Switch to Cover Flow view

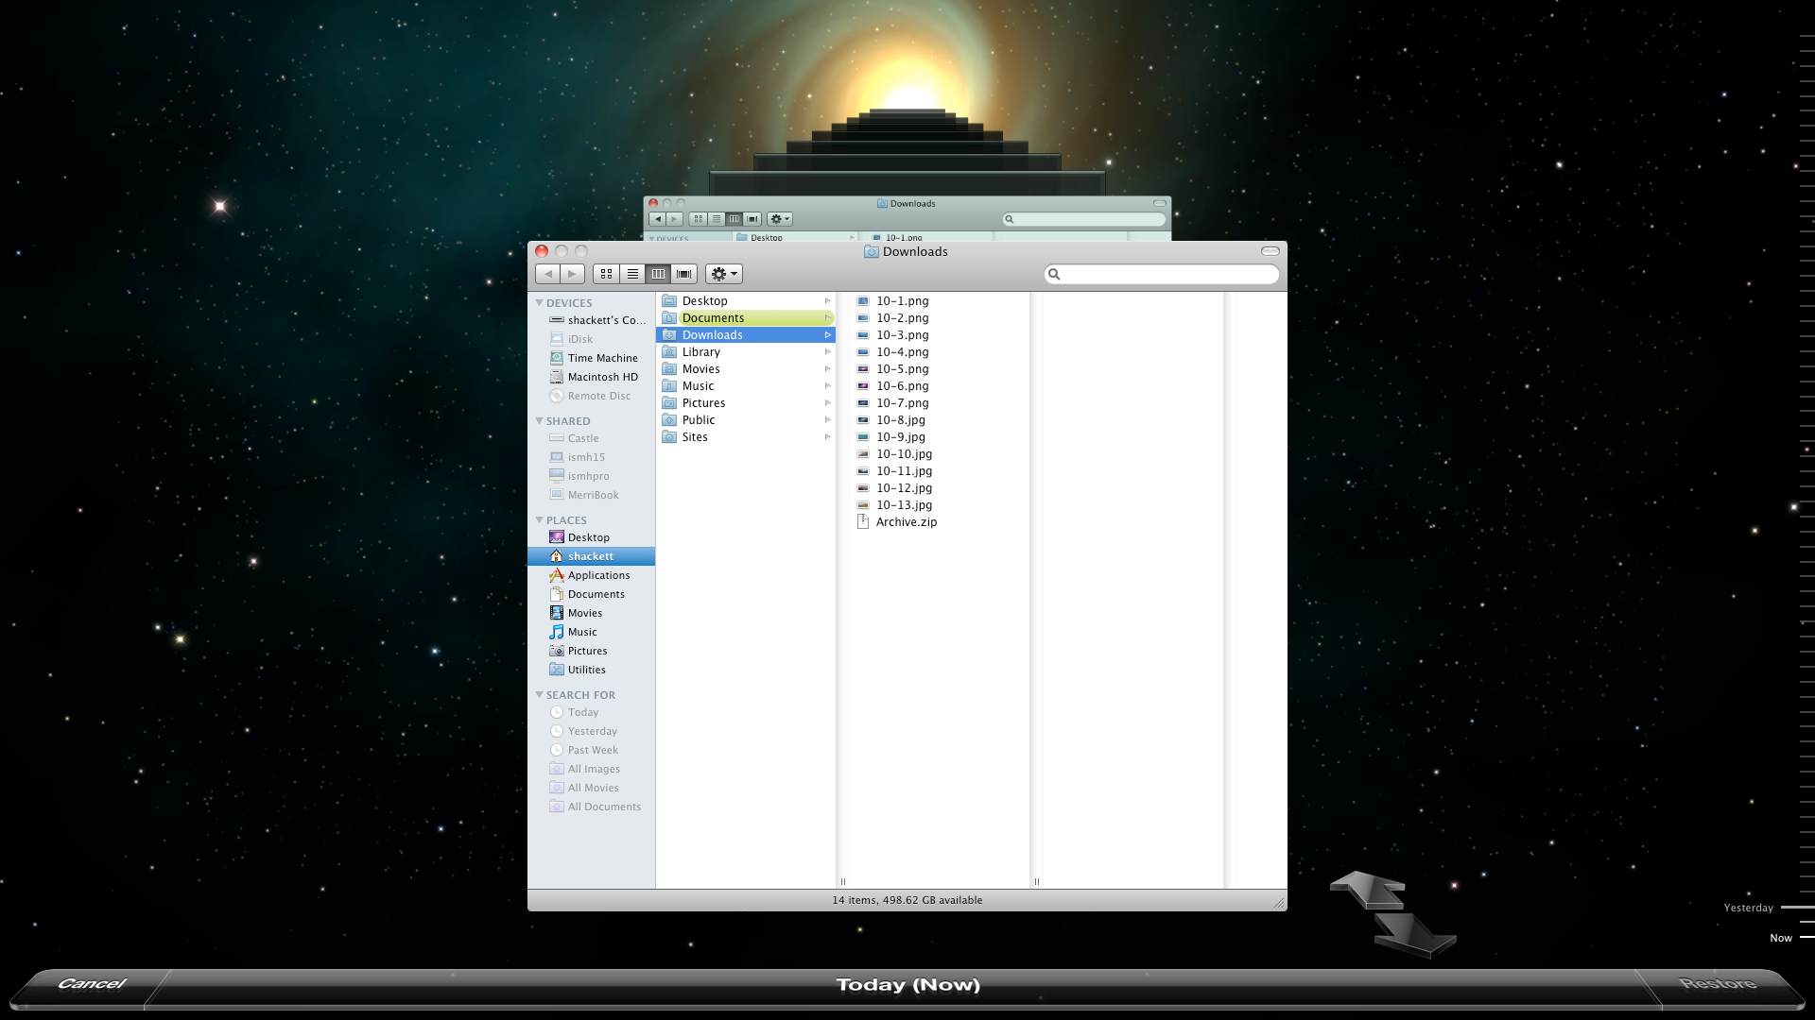684,274
